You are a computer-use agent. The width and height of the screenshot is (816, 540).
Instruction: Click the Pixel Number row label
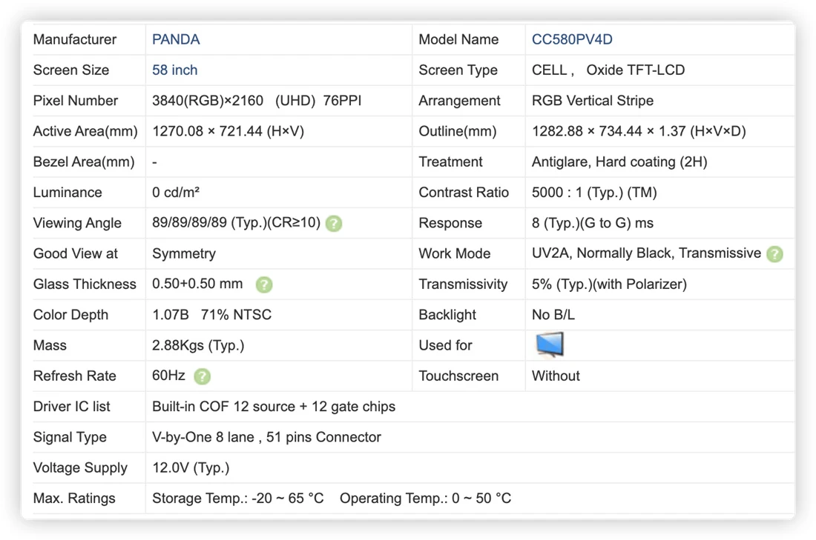coord(76,101)
